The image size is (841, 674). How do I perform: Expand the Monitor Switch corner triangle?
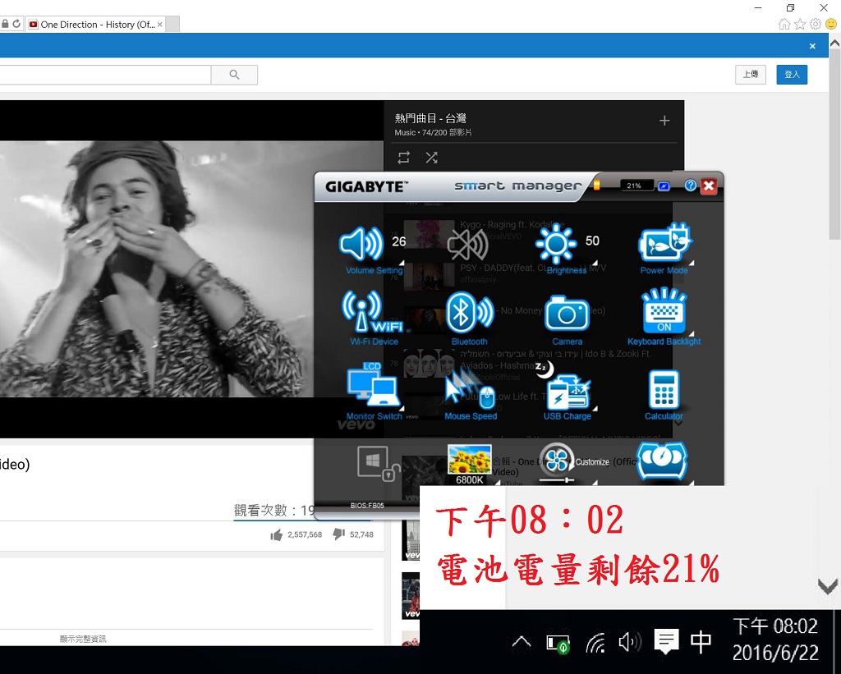(401, 409)
